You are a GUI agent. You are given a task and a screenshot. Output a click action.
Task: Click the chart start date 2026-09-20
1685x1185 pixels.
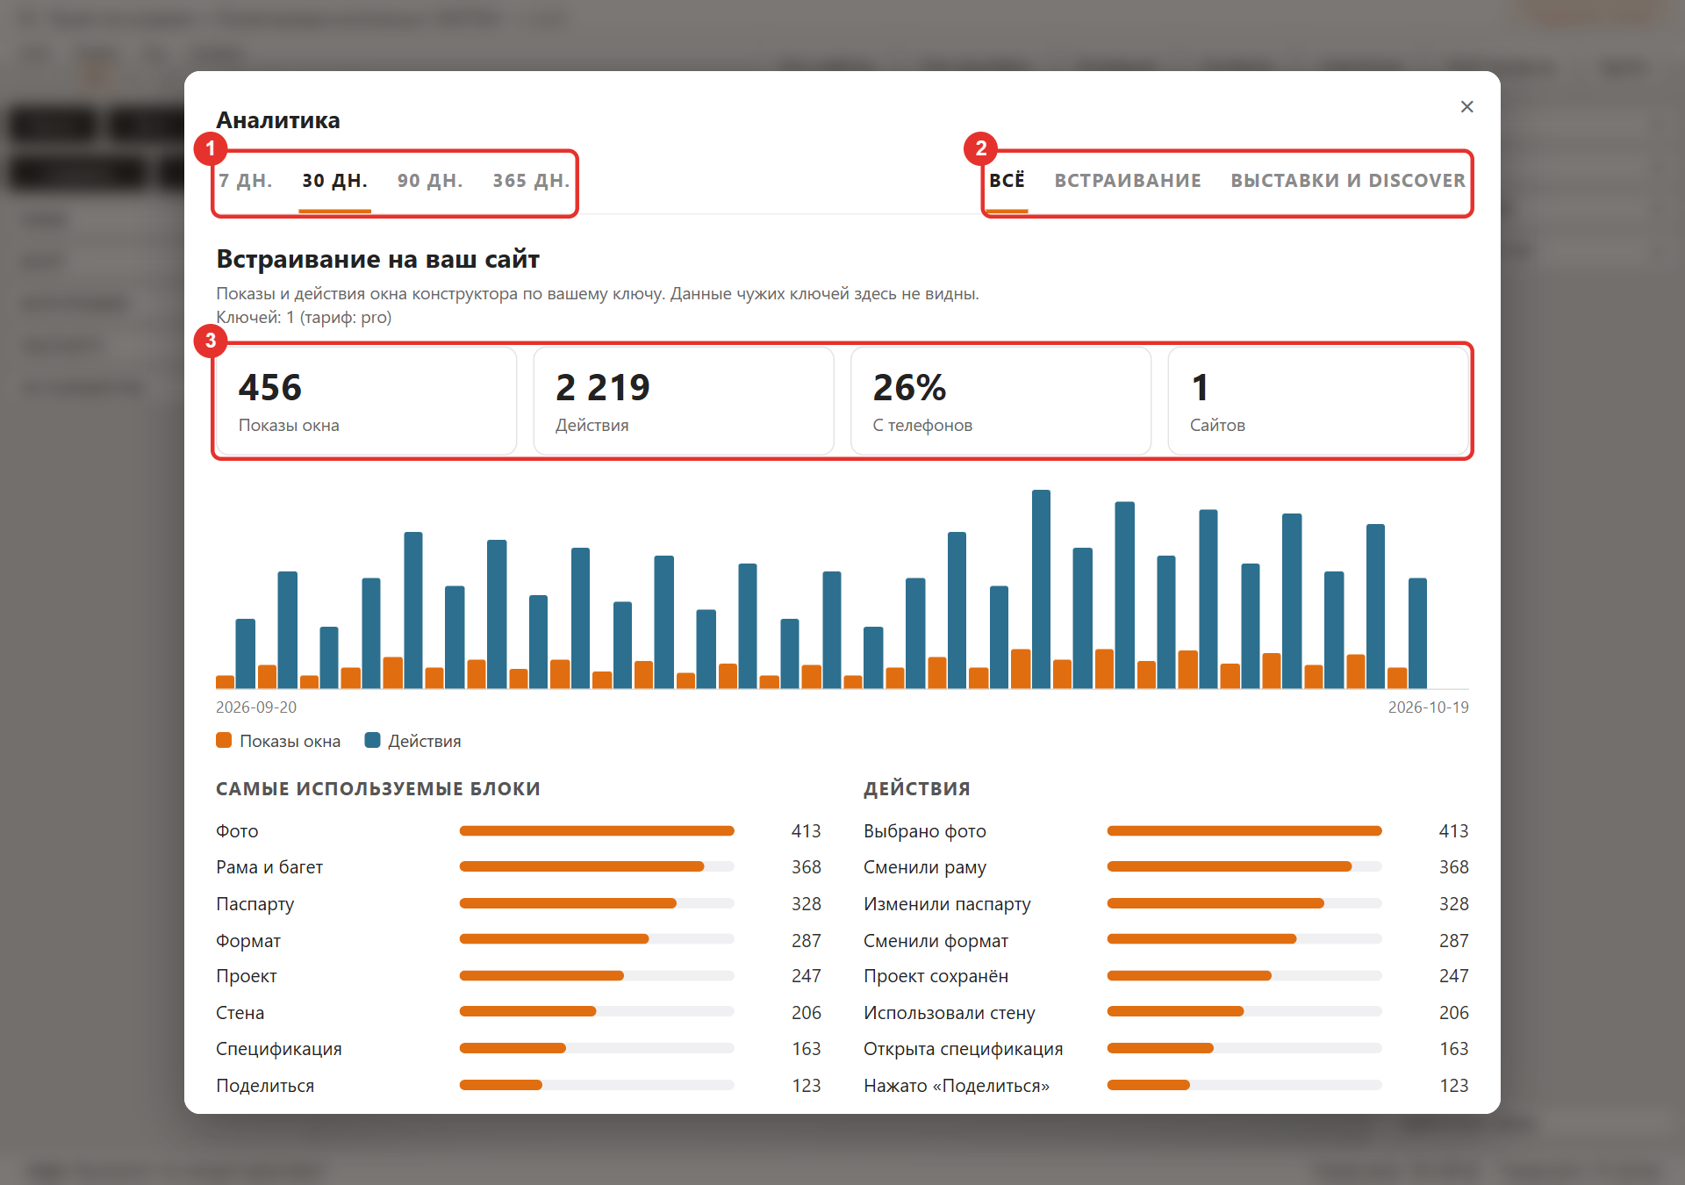click(256, 707)
